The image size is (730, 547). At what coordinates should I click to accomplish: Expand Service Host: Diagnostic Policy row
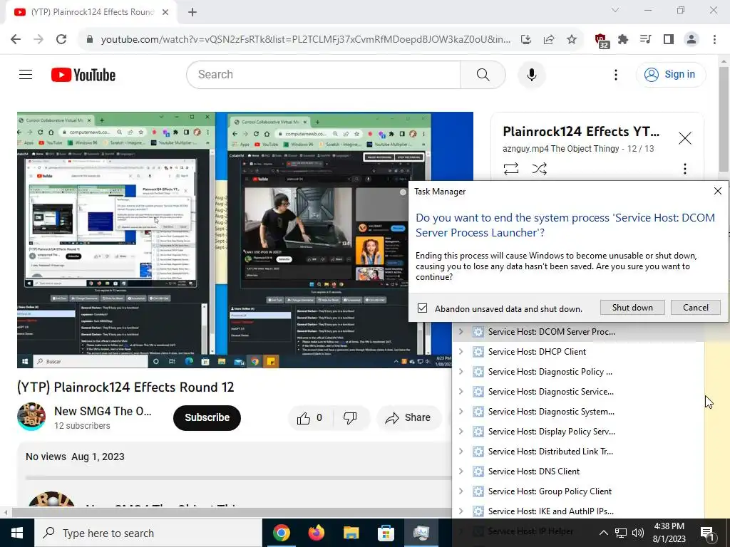[461, 372]
